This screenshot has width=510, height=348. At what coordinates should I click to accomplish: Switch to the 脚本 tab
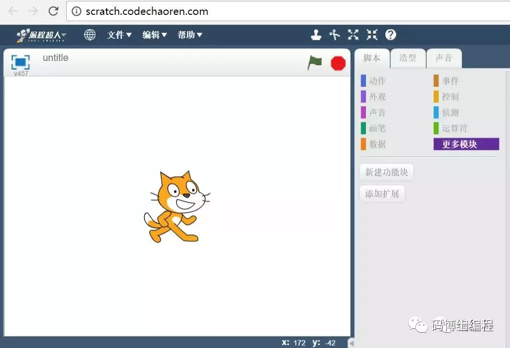point(372,58)
